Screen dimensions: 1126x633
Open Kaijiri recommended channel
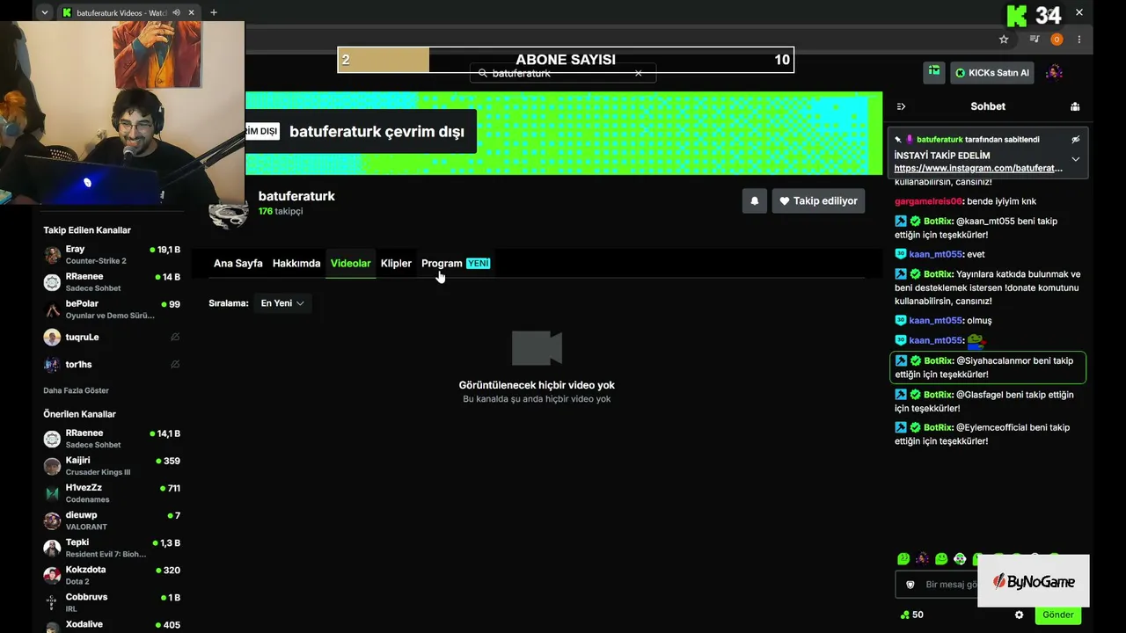tap(112, 466)
